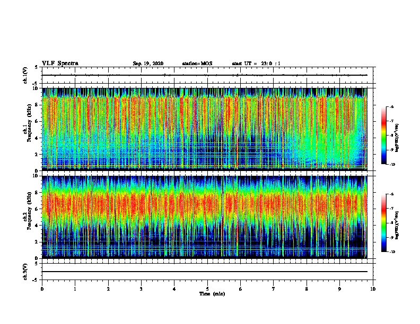The height and width of the screenshot is (324, 420).
Task: Click the "8" tick on the time axis
Action: pos(307,289)
